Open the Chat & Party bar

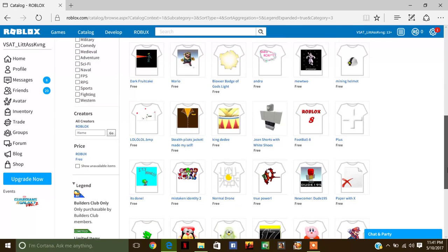pyautogui.click(x=403, y=234)
